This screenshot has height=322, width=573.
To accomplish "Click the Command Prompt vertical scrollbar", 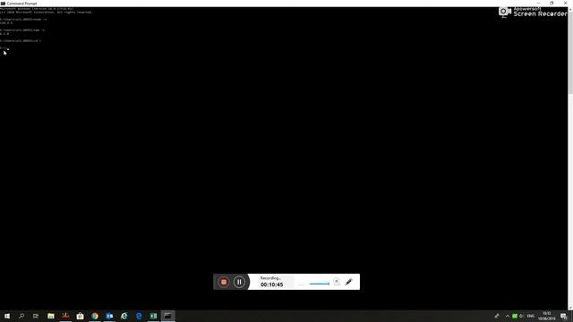I will click(570, 158).
